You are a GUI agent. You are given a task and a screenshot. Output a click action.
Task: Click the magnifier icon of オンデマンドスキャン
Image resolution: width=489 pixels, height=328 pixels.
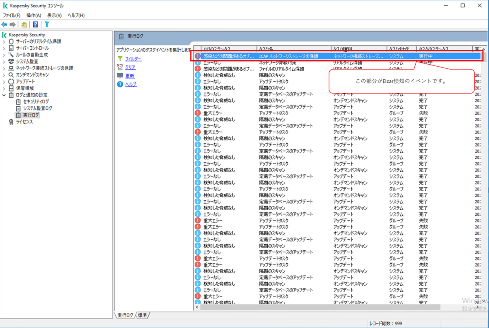[11, 75]
